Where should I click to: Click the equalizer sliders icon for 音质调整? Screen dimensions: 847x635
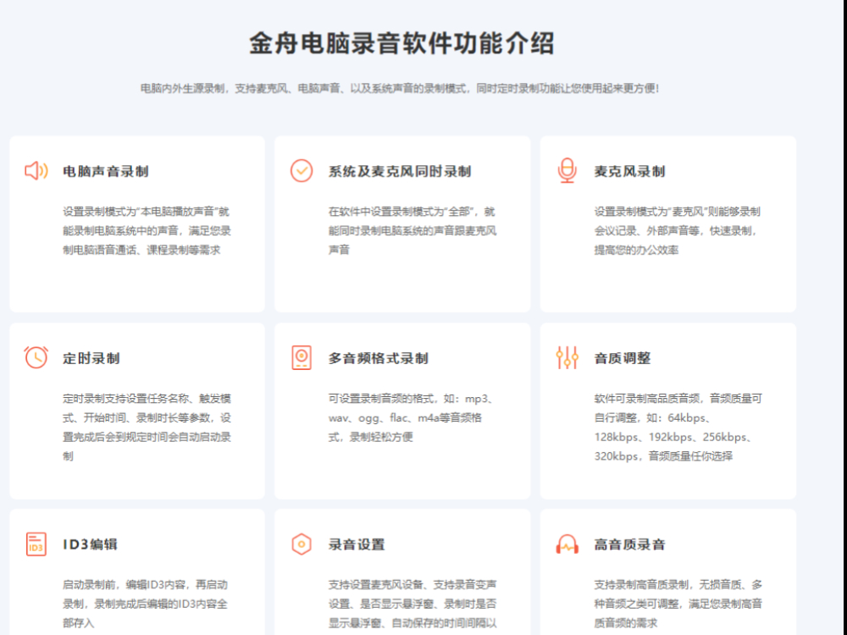point(567,357)
